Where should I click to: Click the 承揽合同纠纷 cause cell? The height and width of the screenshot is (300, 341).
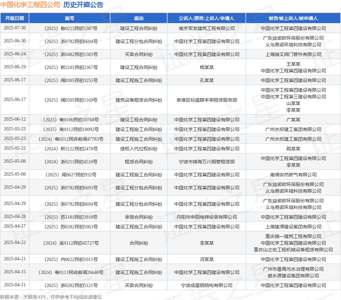[139, 217]
